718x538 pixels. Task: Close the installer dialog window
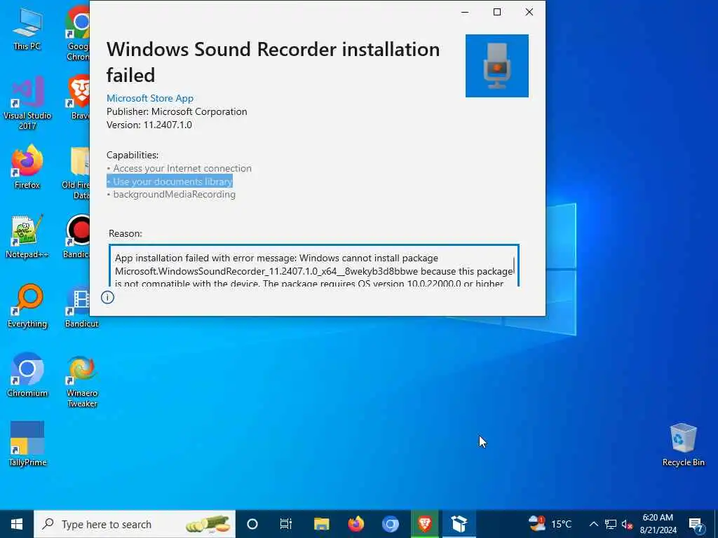[529, 12]
